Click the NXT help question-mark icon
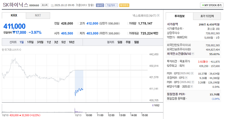The width and height of the screenshot is (225, 119). pyautogui.click(x=158, y=15)
